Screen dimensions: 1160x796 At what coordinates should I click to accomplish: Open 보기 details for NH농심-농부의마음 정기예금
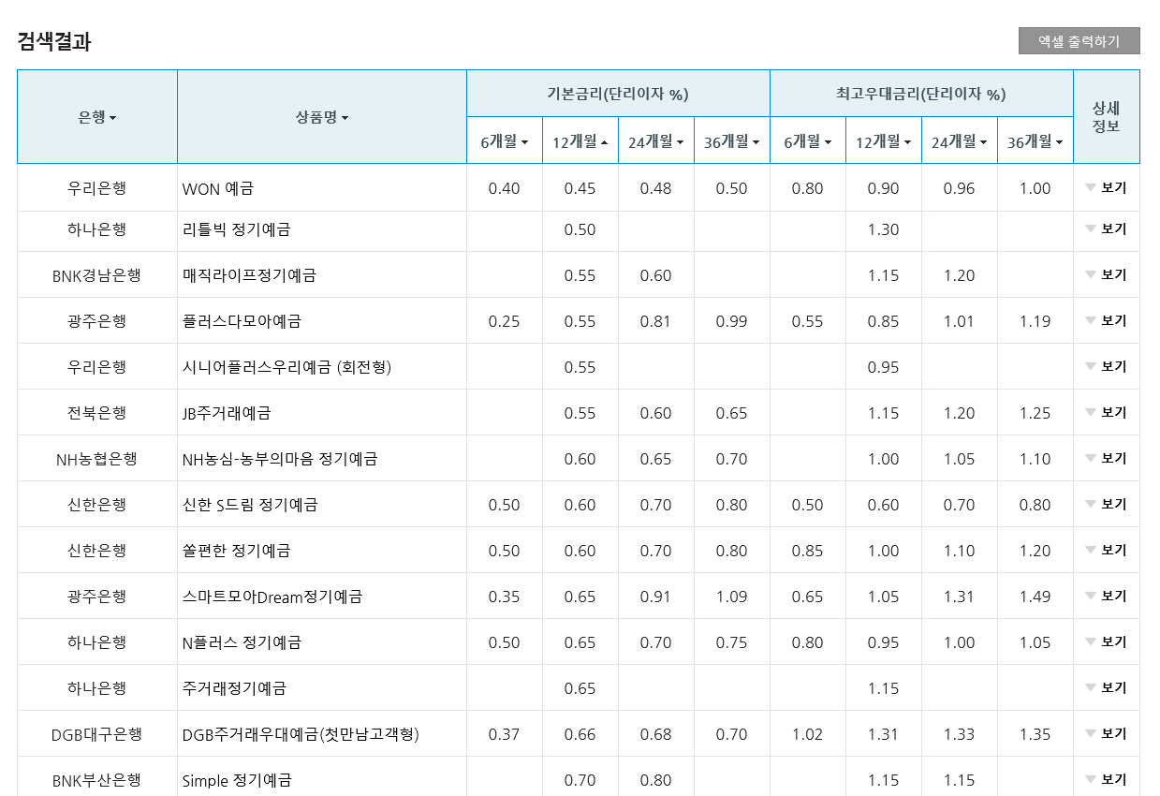pyautogui.click(x=1106, y=458)
